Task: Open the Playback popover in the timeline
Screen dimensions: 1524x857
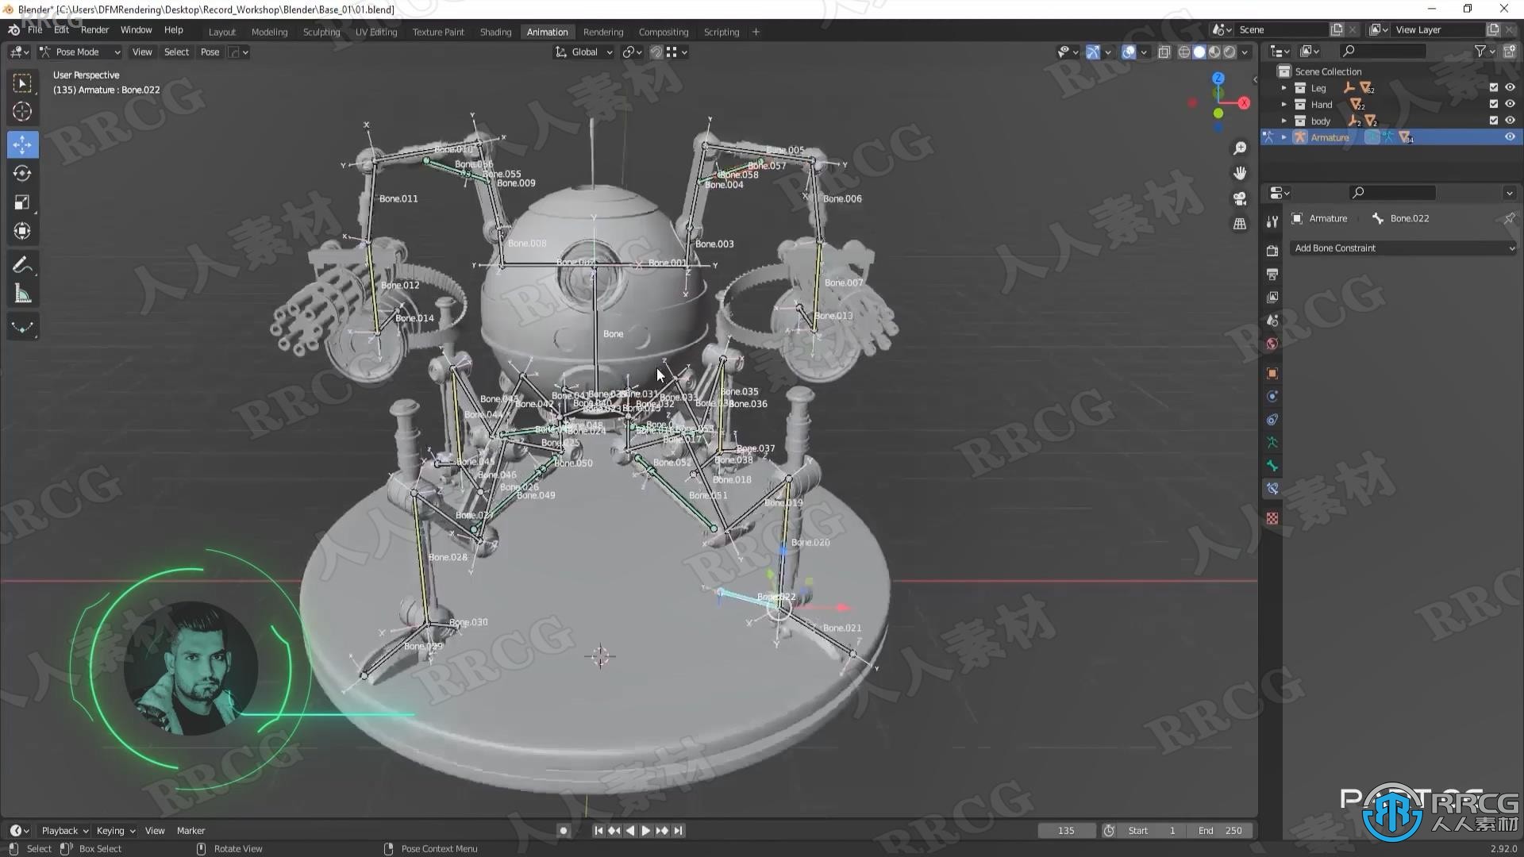Action: click(64, 830)
